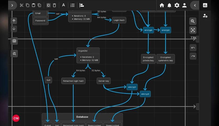This screenshot has height=126, width=219.
Task: Click the undo arrow button
Action: pyautogui.click(x=193, y=48)
